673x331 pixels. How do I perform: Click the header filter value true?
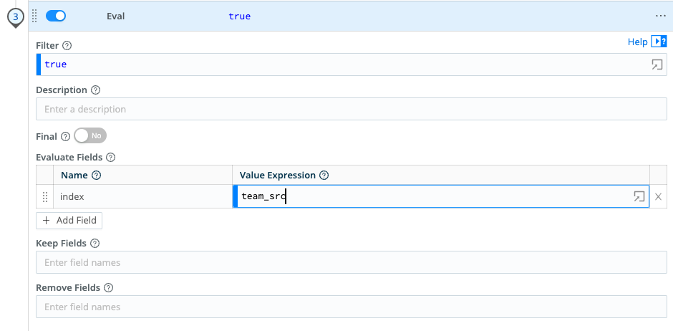click(240, 16)
